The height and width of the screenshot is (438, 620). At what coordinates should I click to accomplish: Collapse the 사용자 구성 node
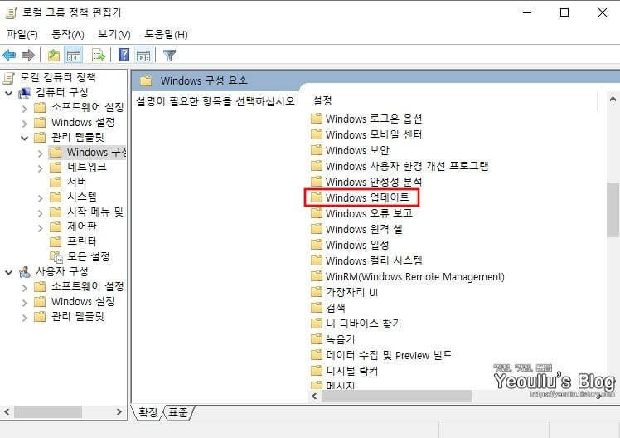click(x=8, y=272)
